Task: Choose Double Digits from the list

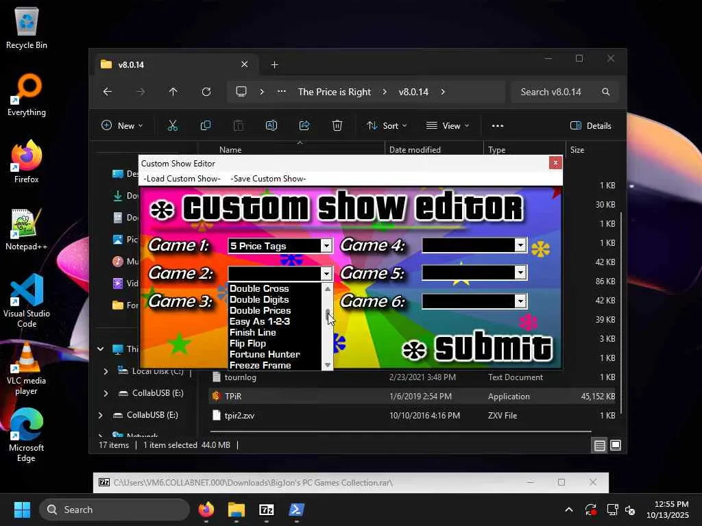Action: [x=259, y=300]
